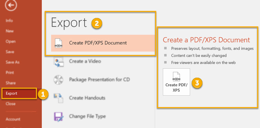The width and height of the screenshot is (260, 128).
Task: Select the Export tab
Action: point(19,93)
